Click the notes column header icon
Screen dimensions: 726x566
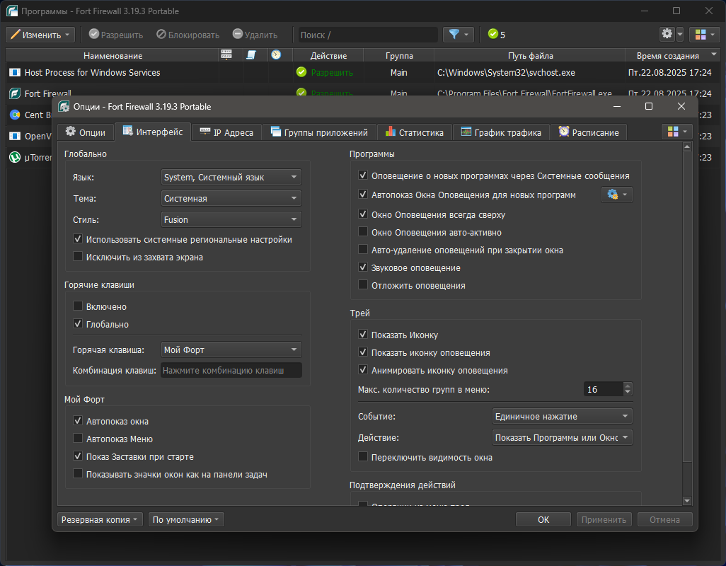pyautogui.click(x=251, y=55)
